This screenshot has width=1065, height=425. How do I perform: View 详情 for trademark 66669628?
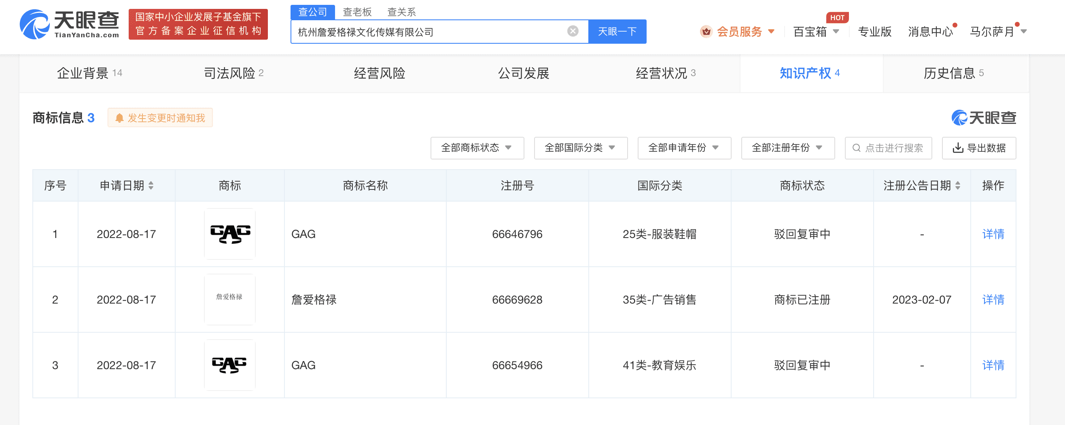[993, 299]
